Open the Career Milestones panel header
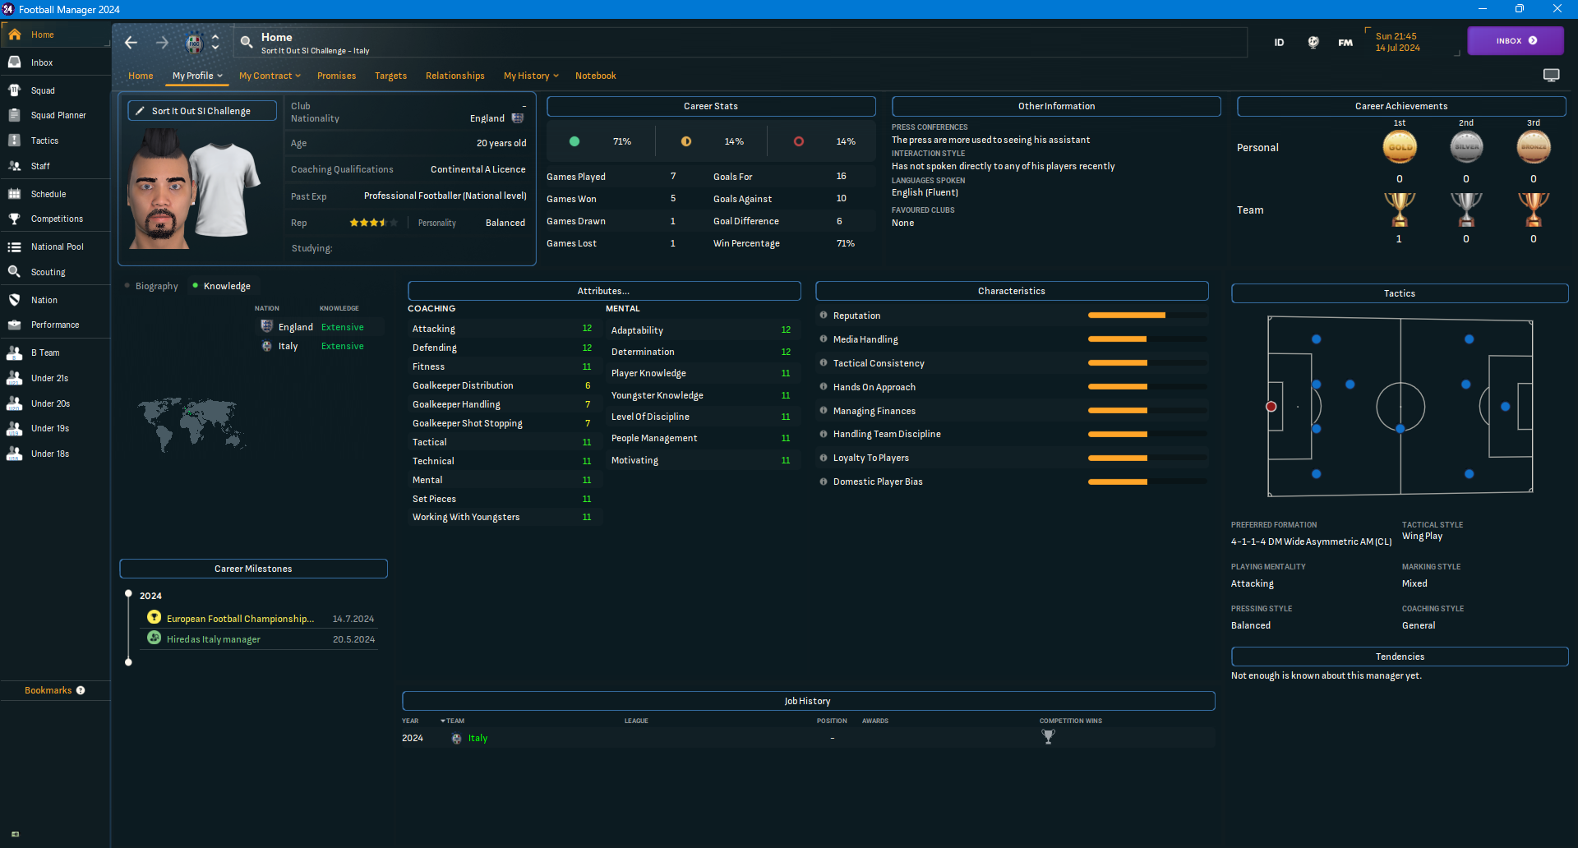Viewport: 1578px width, 848px height. 253,569
